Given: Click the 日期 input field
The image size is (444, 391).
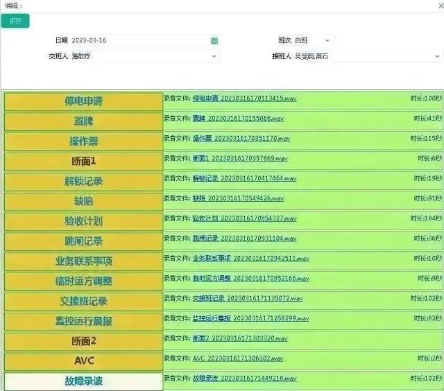Looking at the screenshot, I should (139, 41).
